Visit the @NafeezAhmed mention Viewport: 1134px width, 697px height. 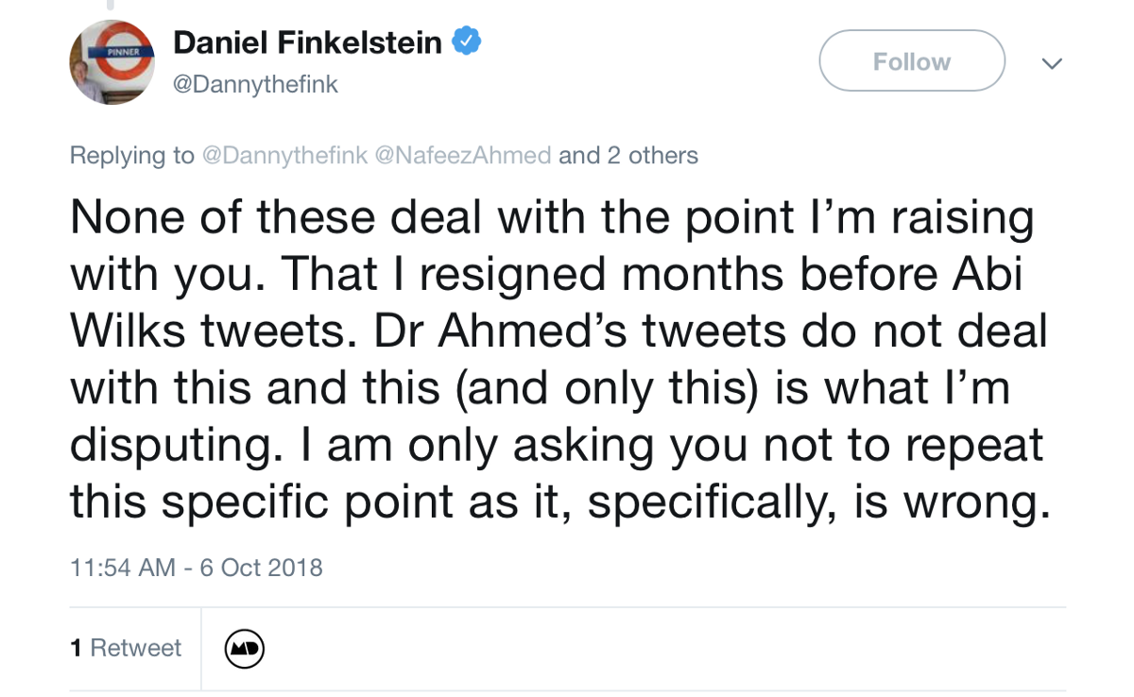(x=463, y=155)
